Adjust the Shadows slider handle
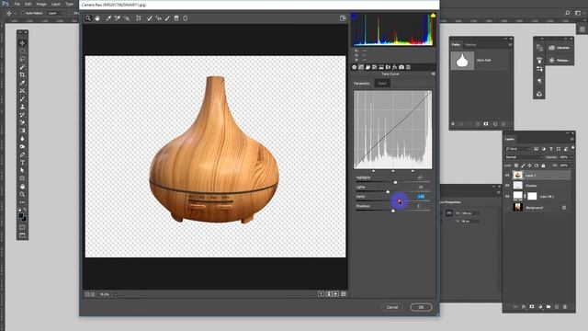 [x=393, y=211]
